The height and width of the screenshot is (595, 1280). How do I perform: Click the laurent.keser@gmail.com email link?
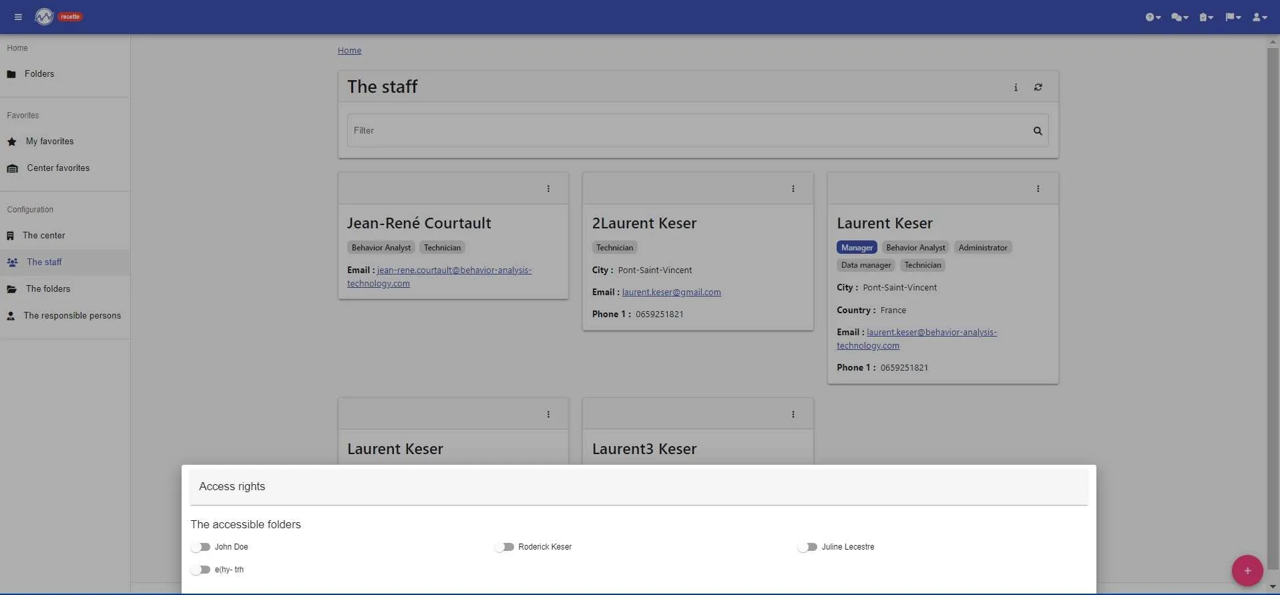(x=671, y=292)
